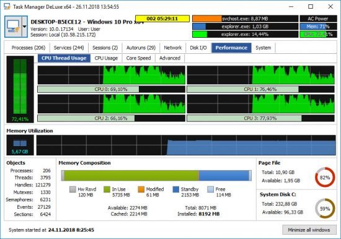Click the Session: Local (10.58.215.172) text
This screenshot has height=239, width=341.
63,35
